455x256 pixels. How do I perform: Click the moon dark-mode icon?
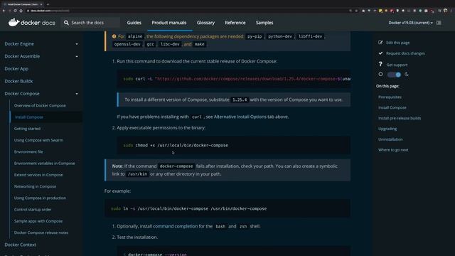click(407, 74)
